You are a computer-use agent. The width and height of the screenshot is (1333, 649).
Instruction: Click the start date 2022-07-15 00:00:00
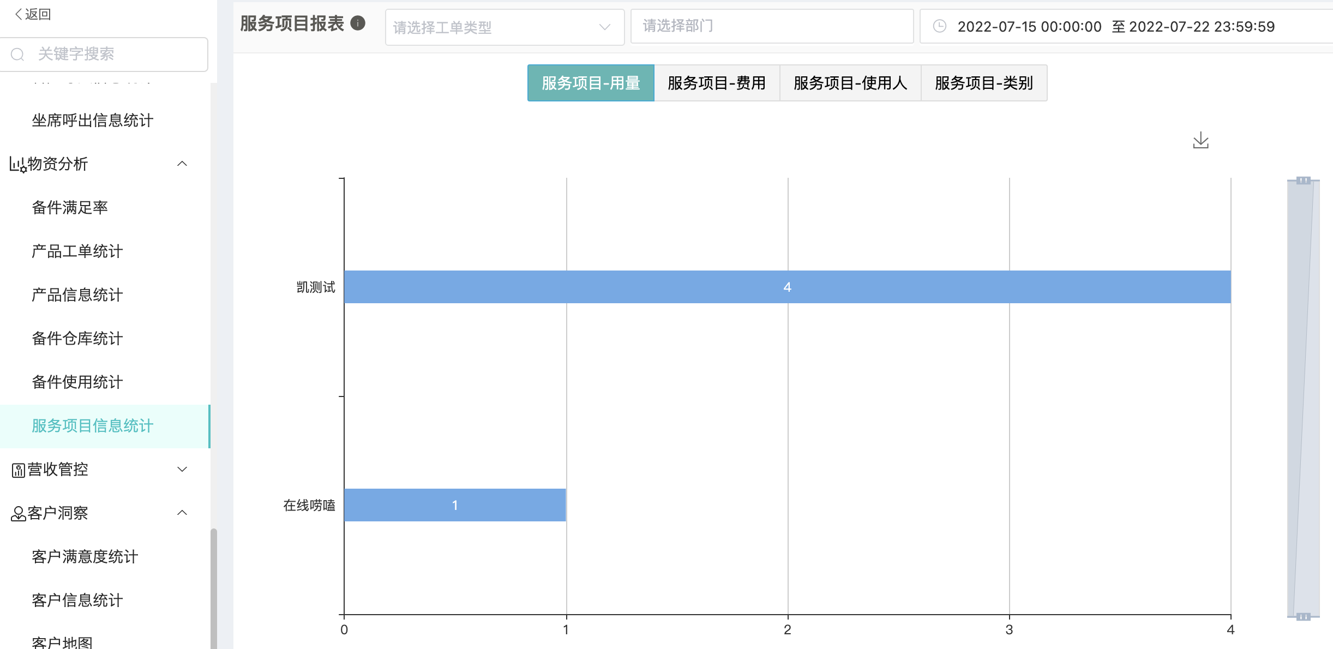click(1029, 26)
